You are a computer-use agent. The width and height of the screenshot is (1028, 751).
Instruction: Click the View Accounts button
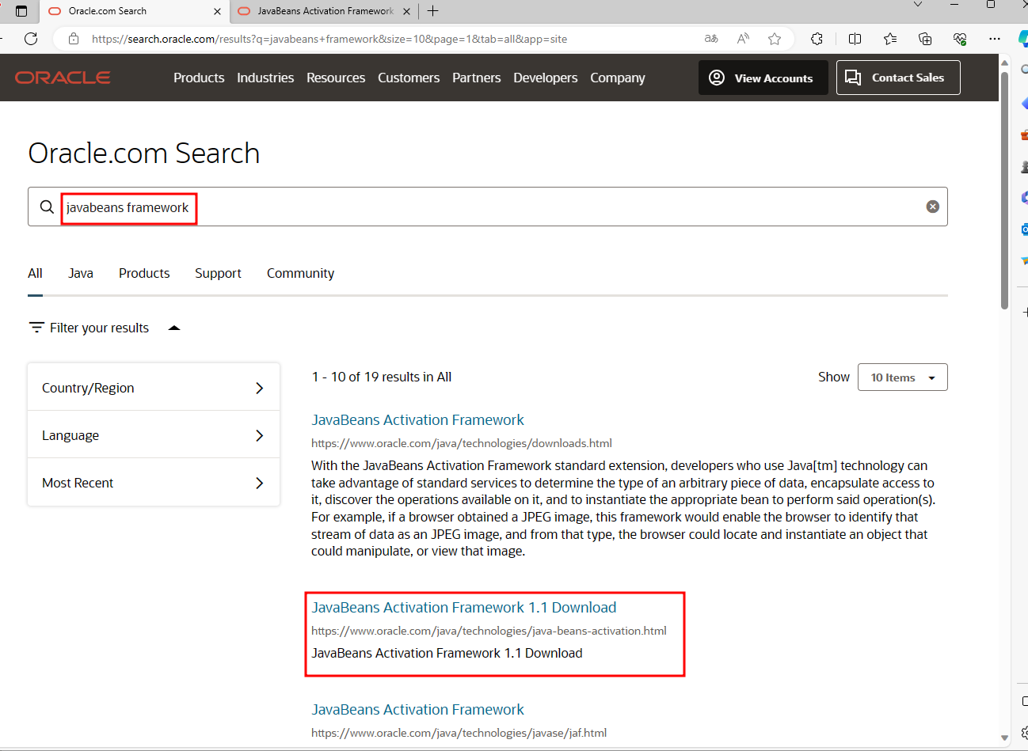click(x=763, y=78)
